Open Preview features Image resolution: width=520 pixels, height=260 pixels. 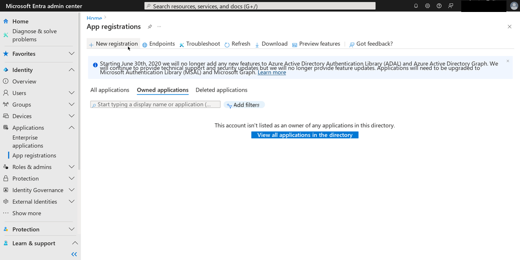pyautogui.click(x=316, y=44)
